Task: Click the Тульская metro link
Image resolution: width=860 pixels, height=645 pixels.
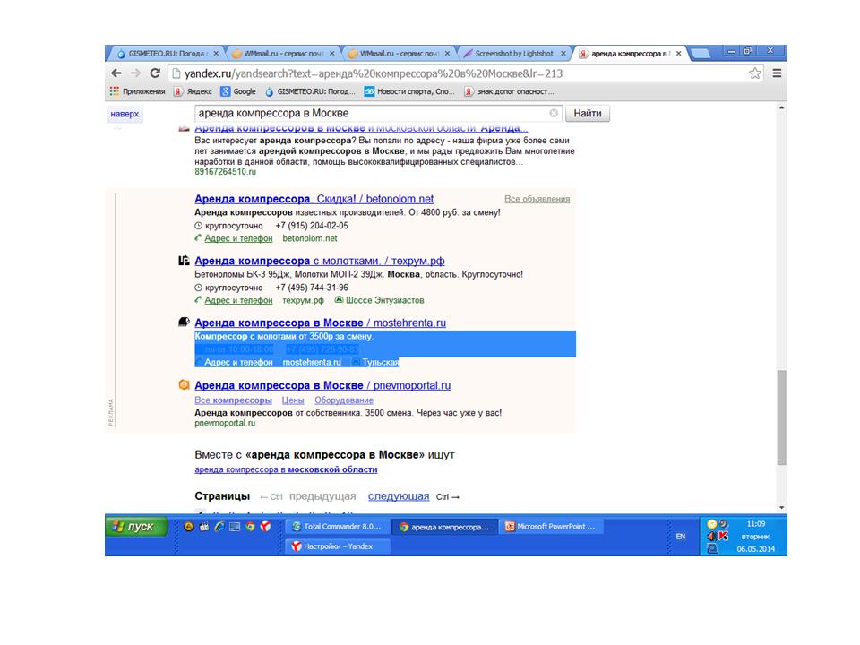Action: [x=380, y=363]
